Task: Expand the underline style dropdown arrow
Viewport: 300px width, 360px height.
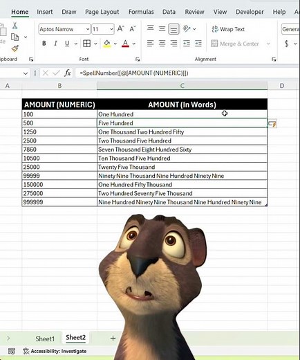Action: click(x=76, y=44)
